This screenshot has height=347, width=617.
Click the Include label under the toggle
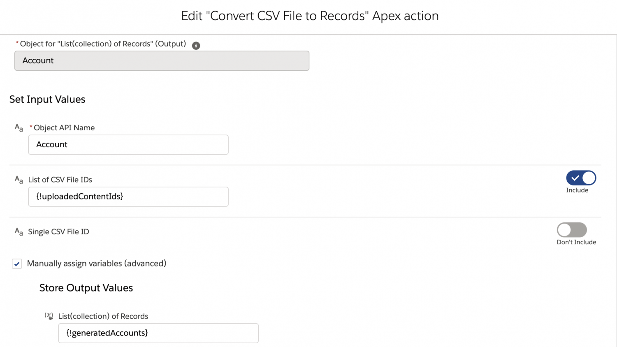pos(577,190)
